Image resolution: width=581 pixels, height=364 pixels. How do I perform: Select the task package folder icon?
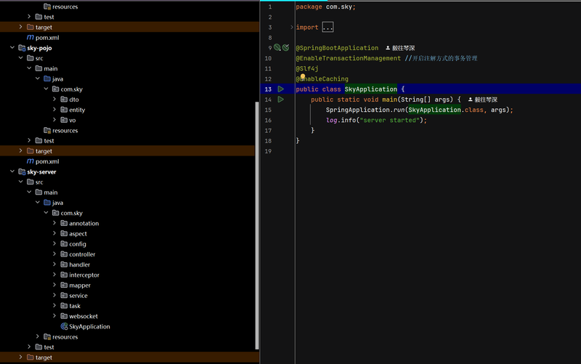pyautogui.click(x=64, y=306)
